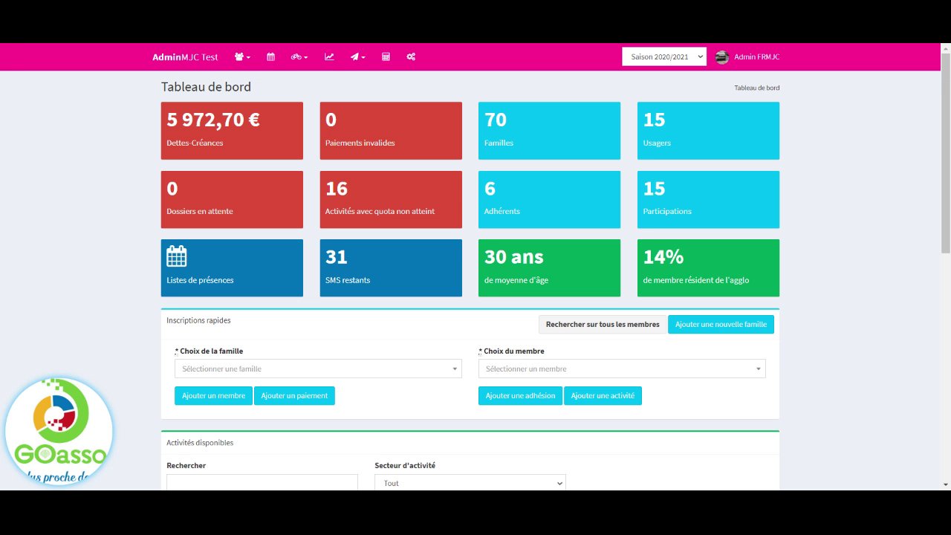Open the bicycle activities menu icon
Viewport: 951px width, 535px height.
(299, 57)
